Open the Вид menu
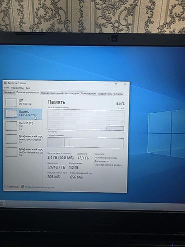The image size is (185, 247). (28, 88)
